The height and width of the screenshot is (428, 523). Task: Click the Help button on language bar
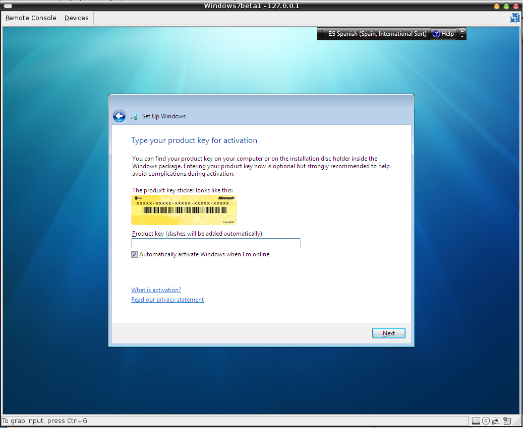coord(443,34)
